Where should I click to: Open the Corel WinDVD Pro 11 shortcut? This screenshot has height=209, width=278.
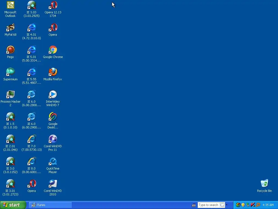(53, 139)
